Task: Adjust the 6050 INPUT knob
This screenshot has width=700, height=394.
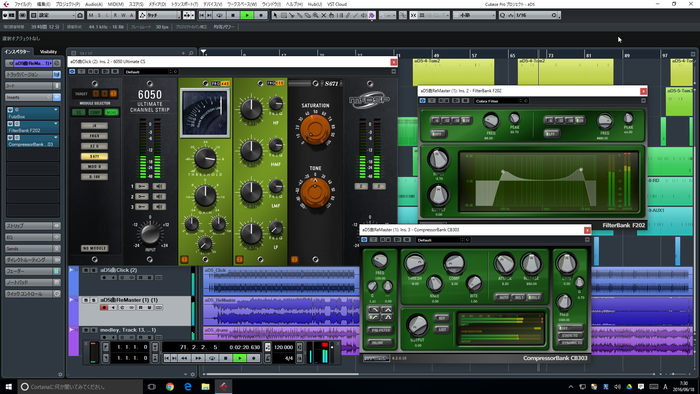Action: coord(150,233)
